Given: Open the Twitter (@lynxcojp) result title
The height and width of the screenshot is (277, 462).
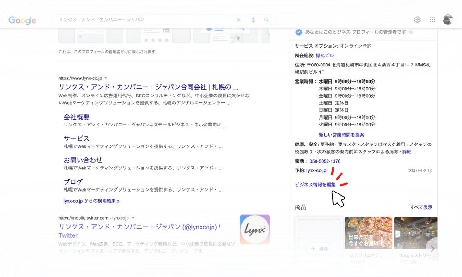Looking at the screenshot, I should [x=140, y=231].
